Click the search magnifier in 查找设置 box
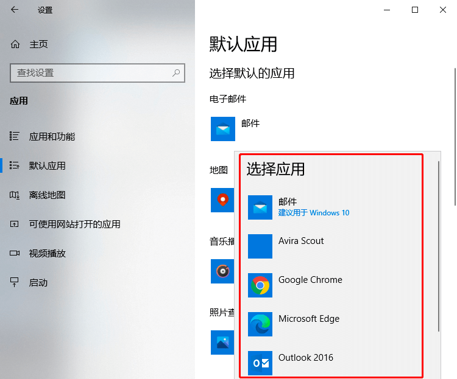 pos(176,73)
